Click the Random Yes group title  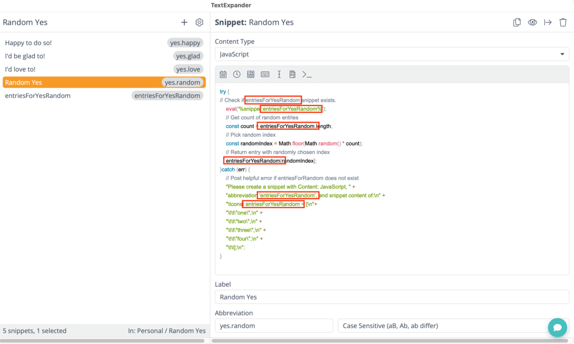[x=25, y=22]
